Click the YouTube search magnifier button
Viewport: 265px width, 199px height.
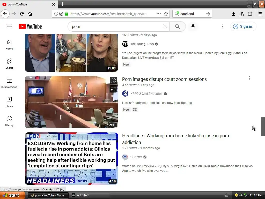coord(178,26)
